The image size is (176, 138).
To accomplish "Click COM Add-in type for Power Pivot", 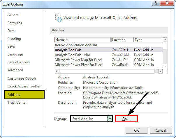I will click(x=144, y=65).
